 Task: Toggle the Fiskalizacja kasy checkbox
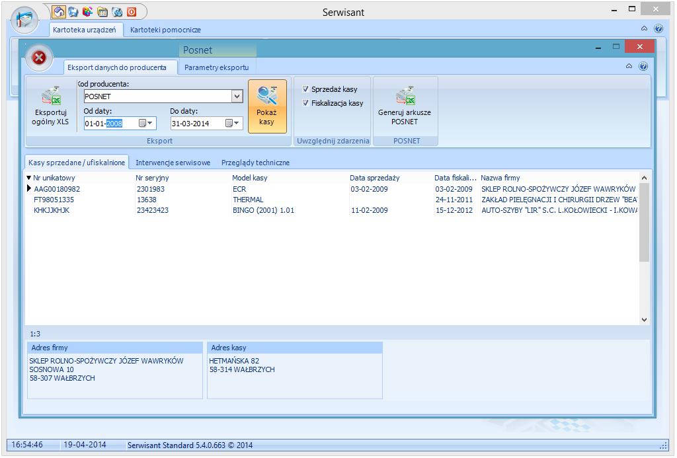tap(305, 103)
